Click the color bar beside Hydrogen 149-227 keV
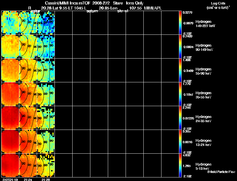This screenshot has height=181, width=237. tap(180, 23)
